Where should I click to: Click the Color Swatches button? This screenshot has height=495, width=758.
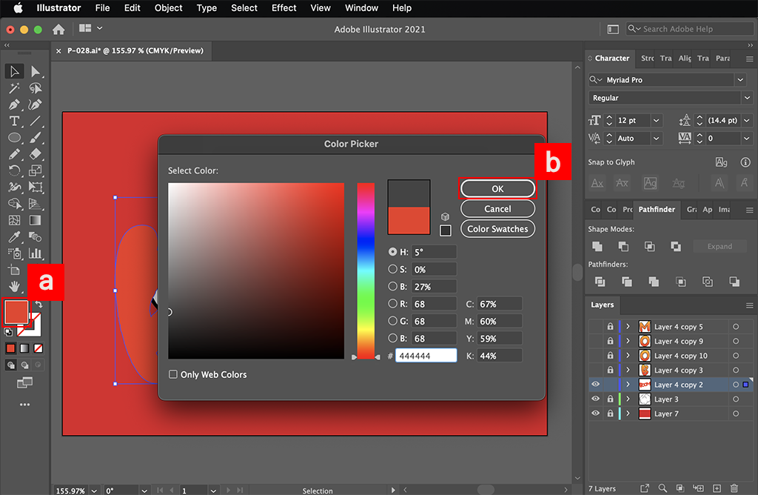pos(497,229)
